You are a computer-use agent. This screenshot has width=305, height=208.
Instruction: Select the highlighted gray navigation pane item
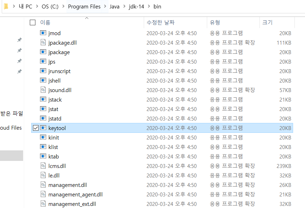point(12,156)
